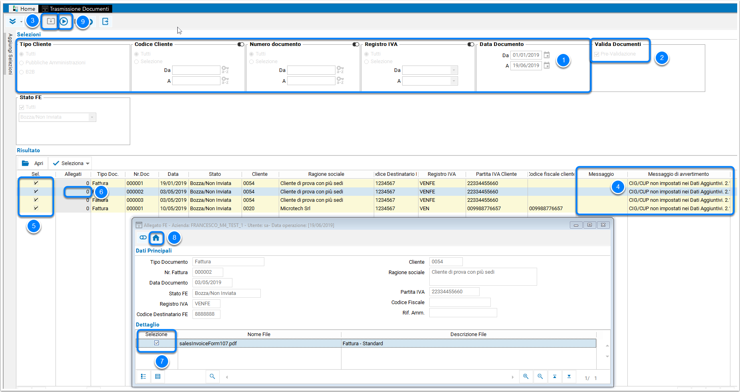Viewport: 740px width, 392px height.
Task: Select Selezione radio under Codice Cliente
Action: pos(137,62)
